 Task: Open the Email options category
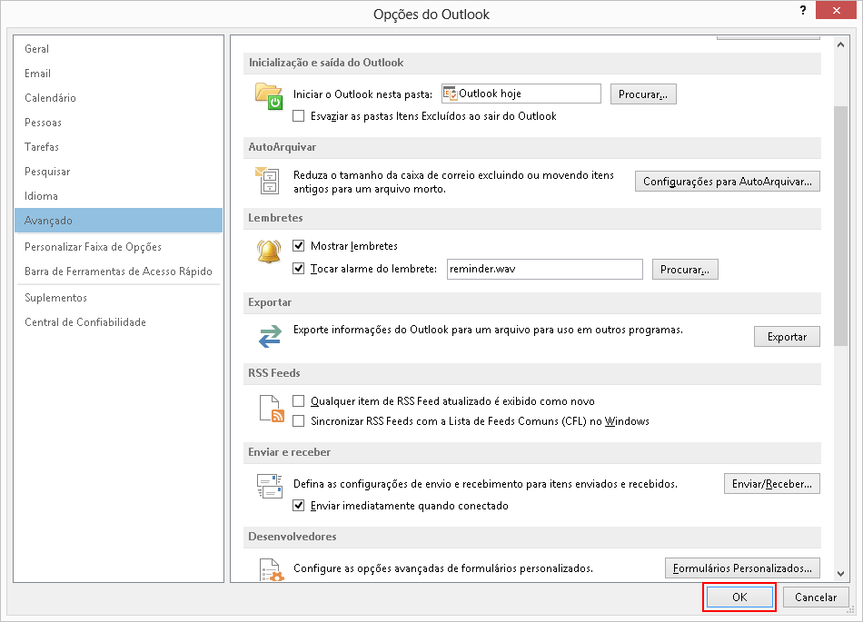38,74
